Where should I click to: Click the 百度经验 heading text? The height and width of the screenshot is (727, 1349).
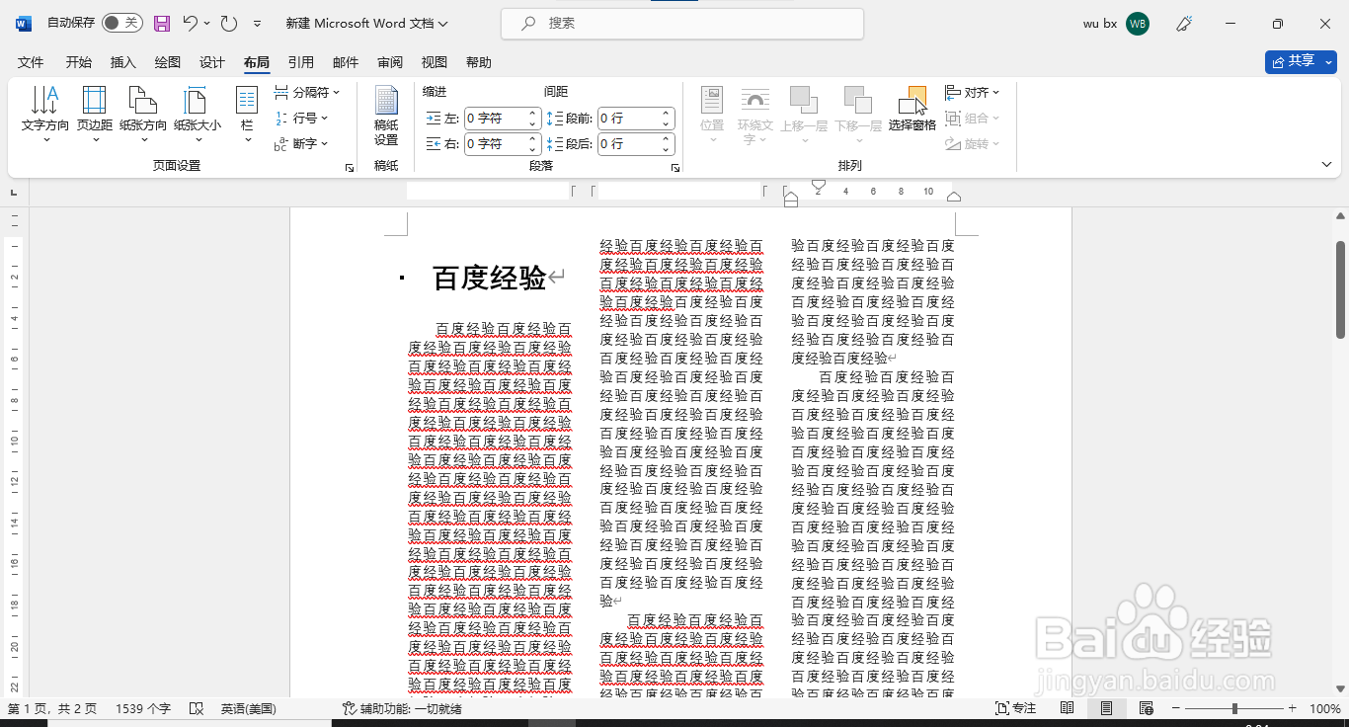490,279
